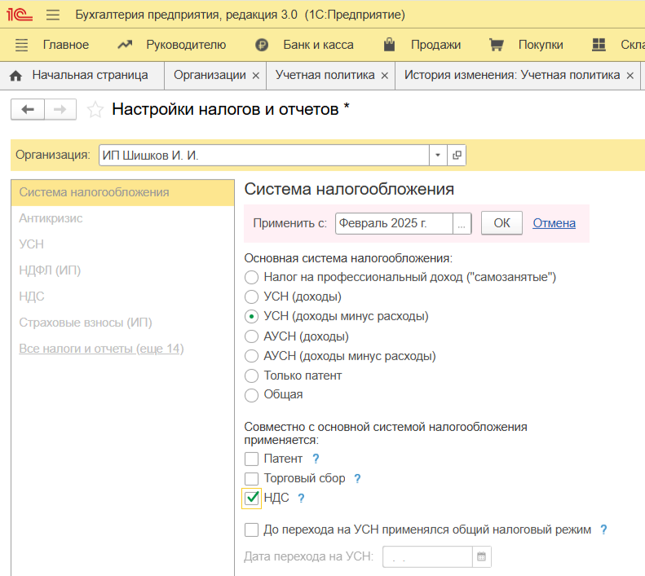Close the Организации tab
Viewport: 645px width, 576px height.
(255, 76)
